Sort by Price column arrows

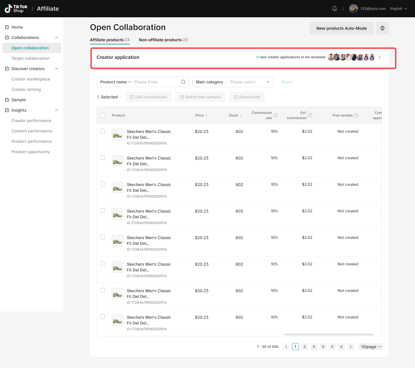(x=206, y=115)
